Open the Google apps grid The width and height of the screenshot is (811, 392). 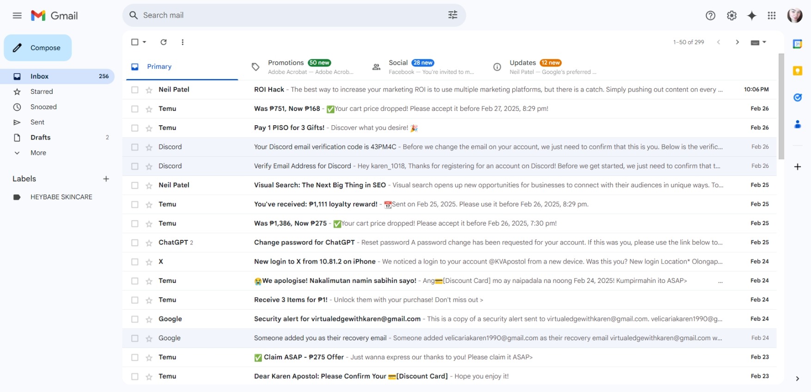772,16
